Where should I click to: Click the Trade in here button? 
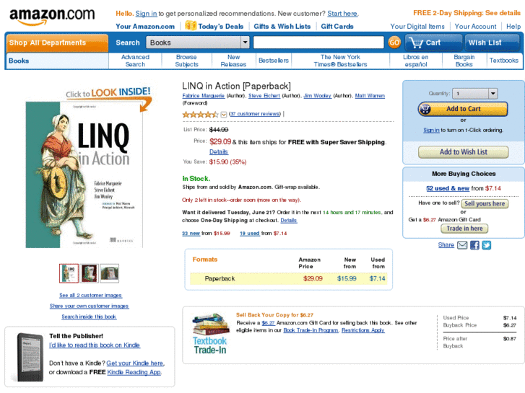coord(464,229)
